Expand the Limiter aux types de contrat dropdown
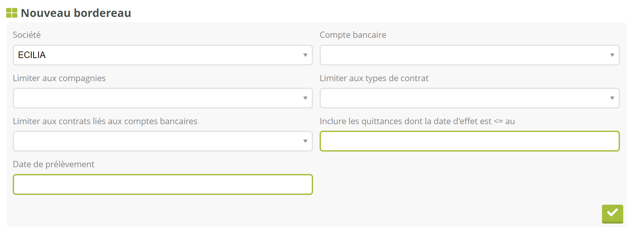633x234 pixels. [469, 98]
